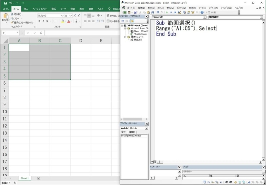Open the (General) object dropdown in code window
The image size is (266, 185).
pos(205,17)
